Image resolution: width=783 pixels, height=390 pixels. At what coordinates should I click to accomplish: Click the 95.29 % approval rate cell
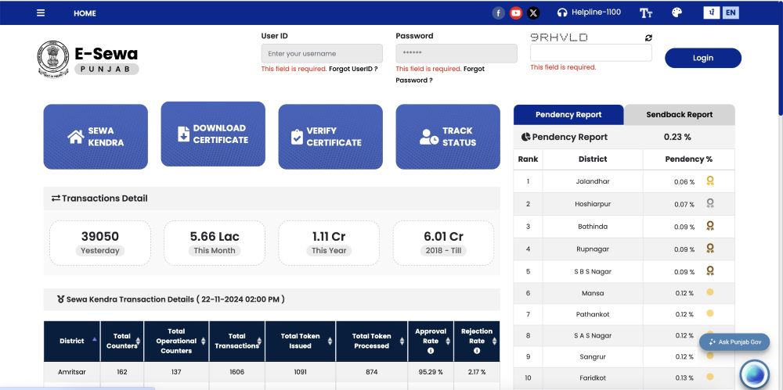(431, 372)
